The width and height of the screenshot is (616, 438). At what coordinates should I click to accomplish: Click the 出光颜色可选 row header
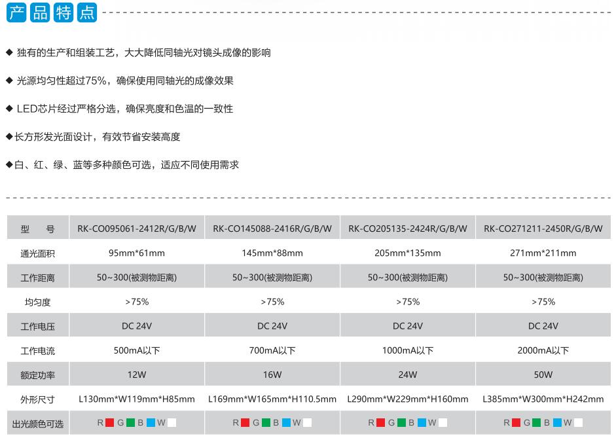38,424
